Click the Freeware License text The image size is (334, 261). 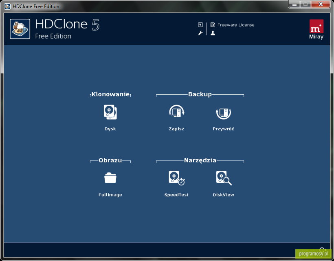[236, 25]
